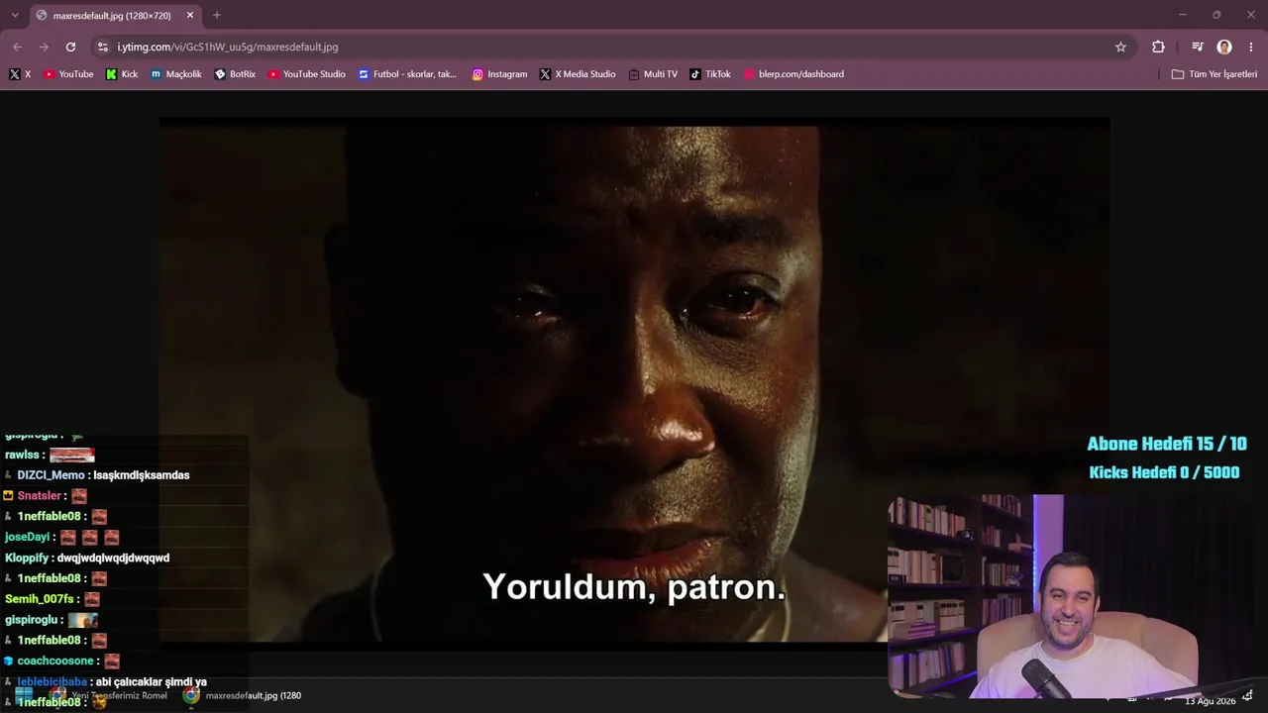Open the X Media Studio bookmark

pos(578,74)
